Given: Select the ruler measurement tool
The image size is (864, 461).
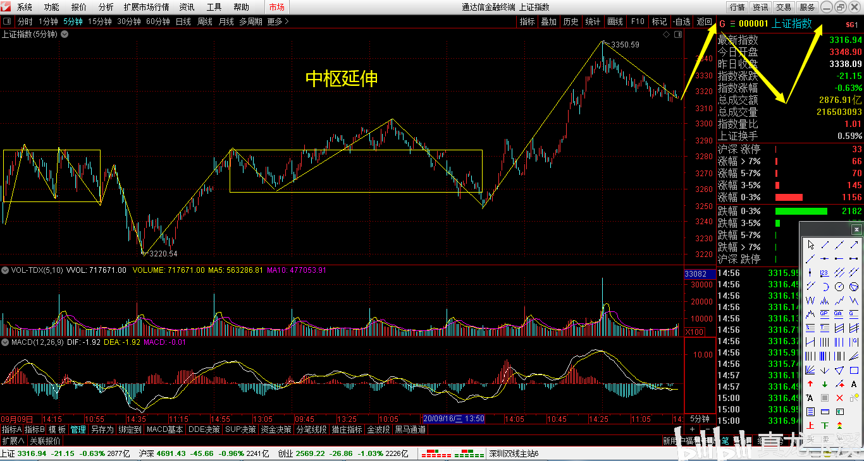Looking at the screenshot, I should [825, 411].
